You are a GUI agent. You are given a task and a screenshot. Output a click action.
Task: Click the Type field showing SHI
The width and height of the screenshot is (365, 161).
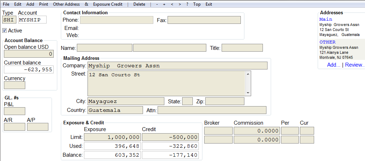(x=9, y=20)
